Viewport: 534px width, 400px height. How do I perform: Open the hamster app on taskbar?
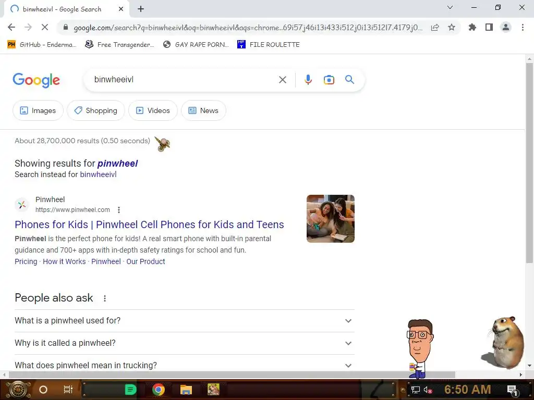tap(213, 390)
